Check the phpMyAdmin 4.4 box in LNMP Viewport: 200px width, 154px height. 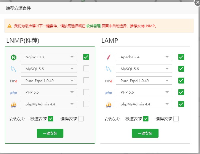86,104
